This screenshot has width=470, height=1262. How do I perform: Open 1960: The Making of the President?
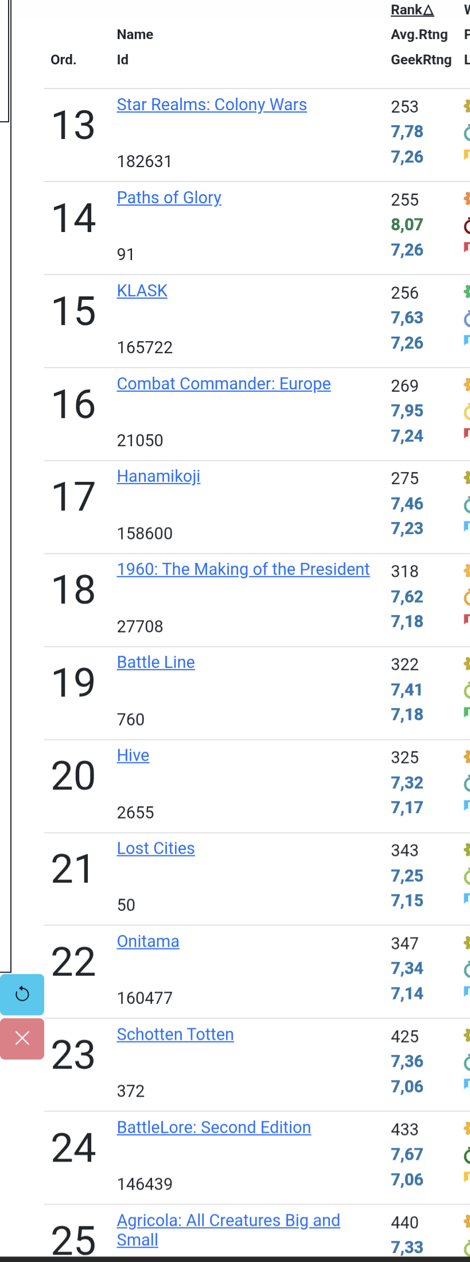pyautogui.click(x=243, y=569)
